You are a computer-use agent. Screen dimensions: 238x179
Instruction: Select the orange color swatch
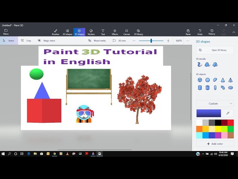pyautogui.click(x=199, y=129)
